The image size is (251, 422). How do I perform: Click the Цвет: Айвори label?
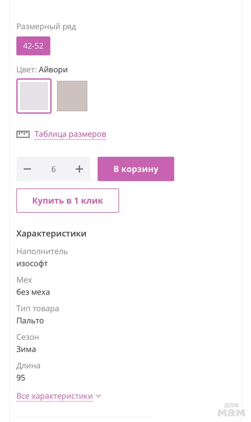(42, 70)
